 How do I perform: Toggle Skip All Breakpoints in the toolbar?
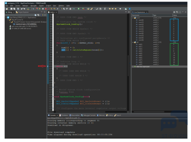coord(33,9)
